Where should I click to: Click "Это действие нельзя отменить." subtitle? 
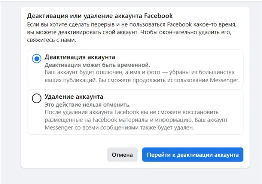click(x=87, y=105)
